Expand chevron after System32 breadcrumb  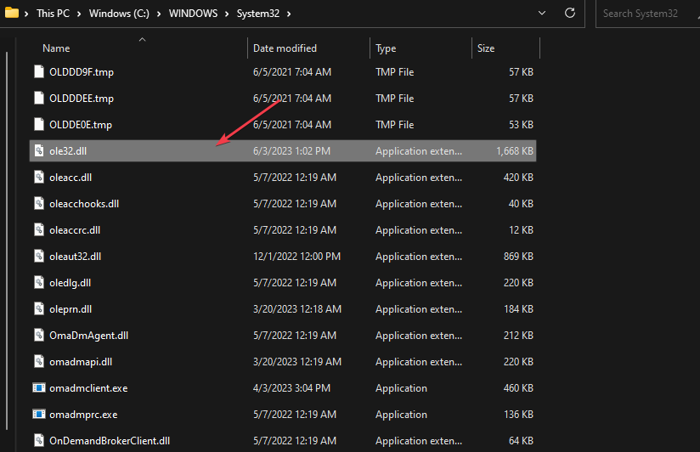click(x=289, y=14)
